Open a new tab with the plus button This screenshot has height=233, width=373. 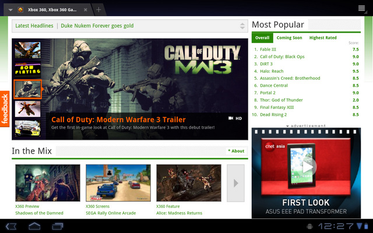98,10
